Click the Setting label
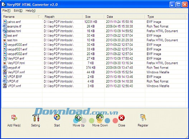This screenshot has width=189, height=139. [36, 125]
